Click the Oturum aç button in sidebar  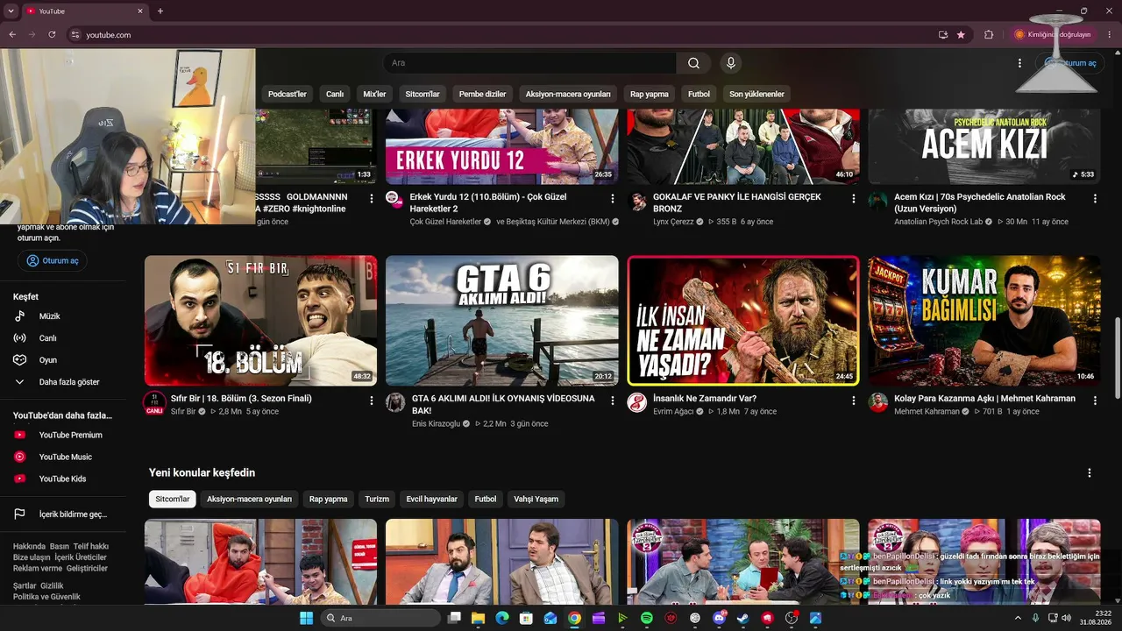(53, 260)
